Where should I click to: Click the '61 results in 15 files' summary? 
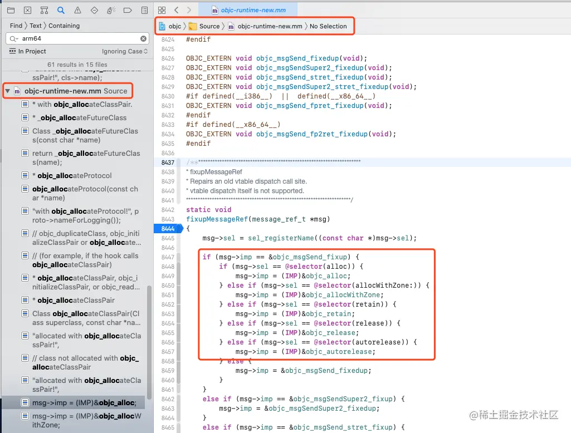(77, 65)
